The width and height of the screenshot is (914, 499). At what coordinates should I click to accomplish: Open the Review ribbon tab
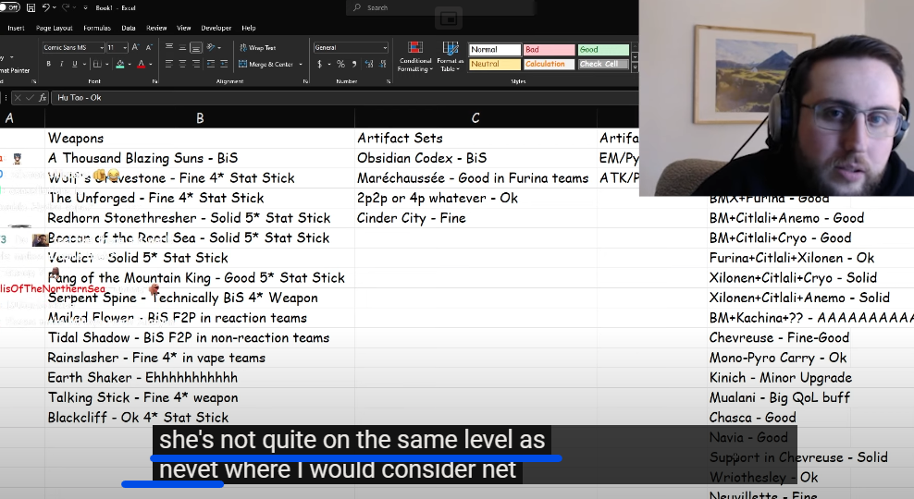(x=156, y=28)
